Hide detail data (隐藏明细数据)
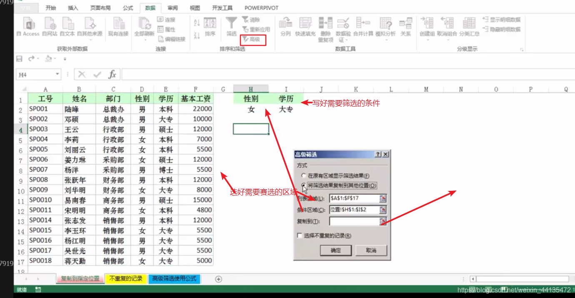Screen dimensions: 575x298 tap(502, 29)
